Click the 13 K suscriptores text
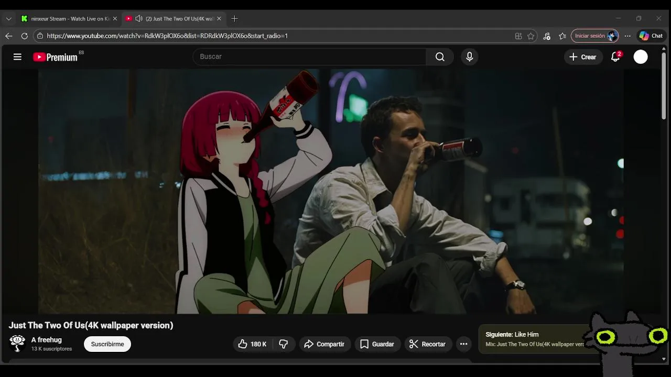 (x=51, y=349)
